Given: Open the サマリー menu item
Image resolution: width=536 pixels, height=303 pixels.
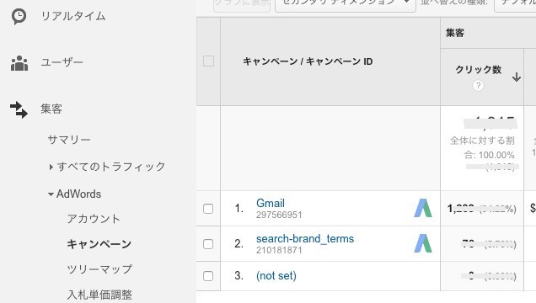Looking at the screenshot, I should tap(69, 139).
